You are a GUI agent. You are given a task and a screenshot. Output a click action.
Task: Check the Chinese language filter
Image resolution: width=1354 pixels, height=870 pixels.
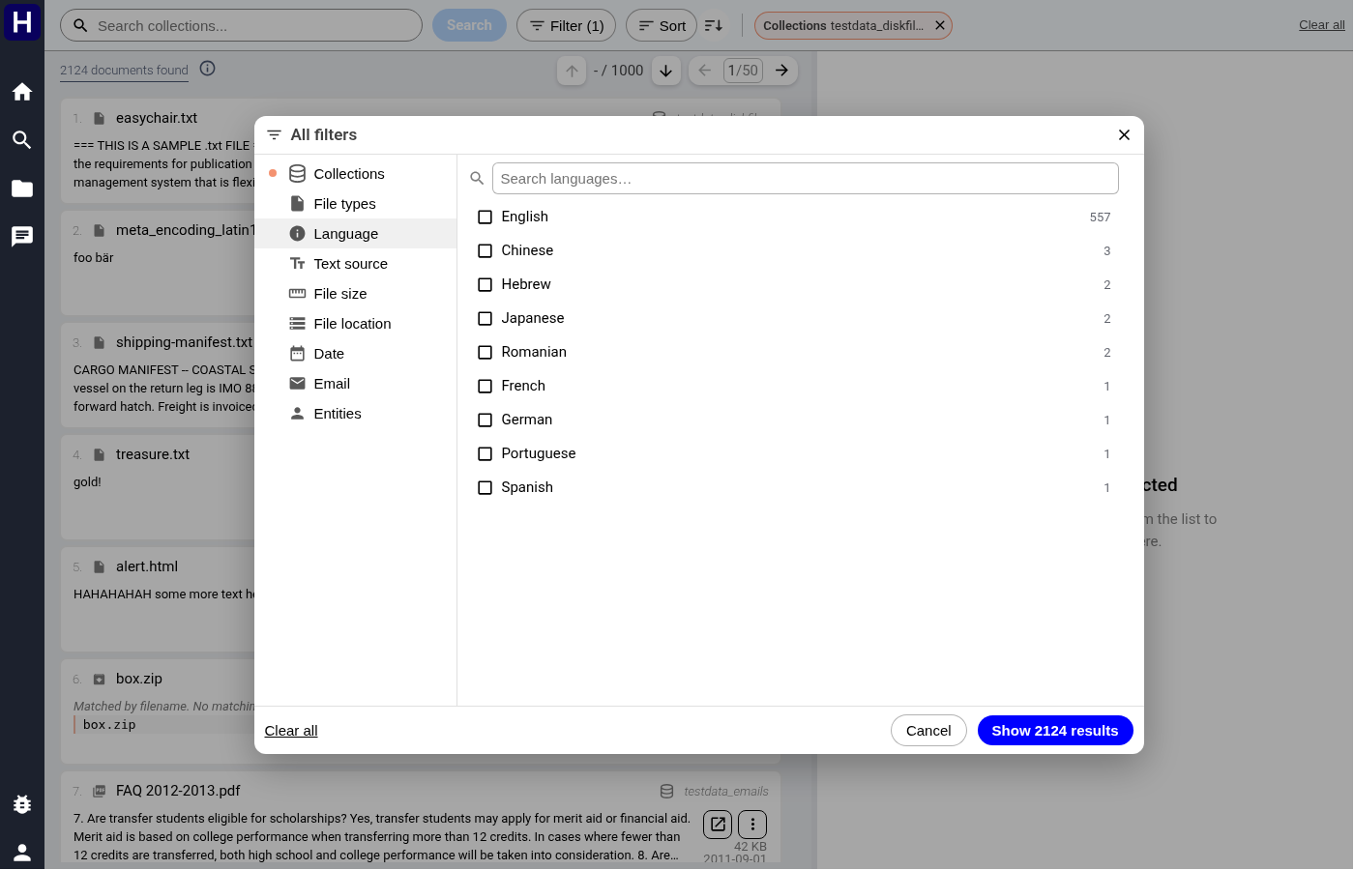coord(486,251)
